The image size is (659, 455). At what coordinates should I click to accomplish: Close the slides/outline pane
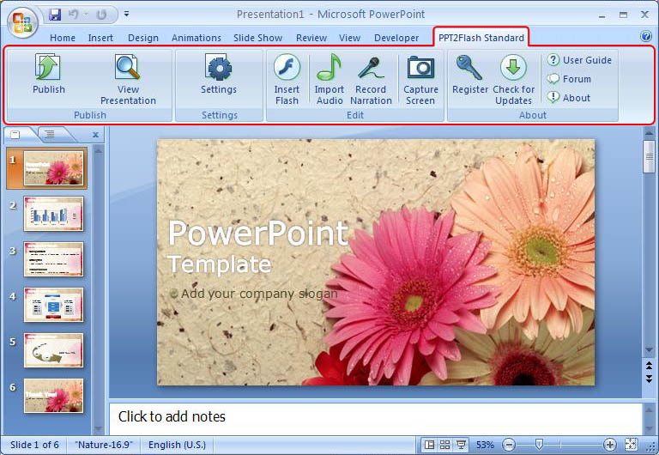click(95, 135)
